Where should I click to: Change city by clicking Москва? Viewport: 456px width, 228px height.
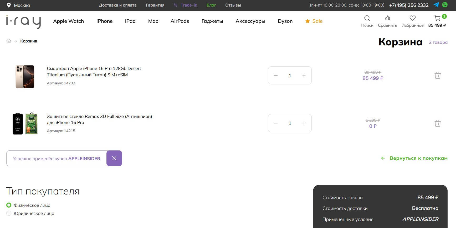point(22,5)
